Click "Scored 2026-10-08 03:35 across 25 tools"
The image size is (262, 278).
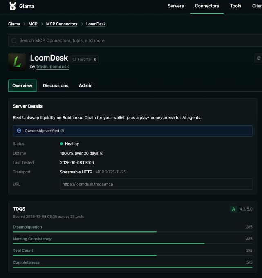pyautogui.click(x=48, y=217)
